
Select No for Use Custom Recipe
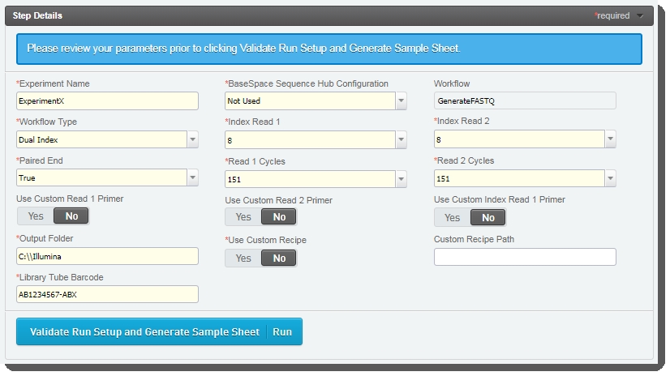click(279, 258)
